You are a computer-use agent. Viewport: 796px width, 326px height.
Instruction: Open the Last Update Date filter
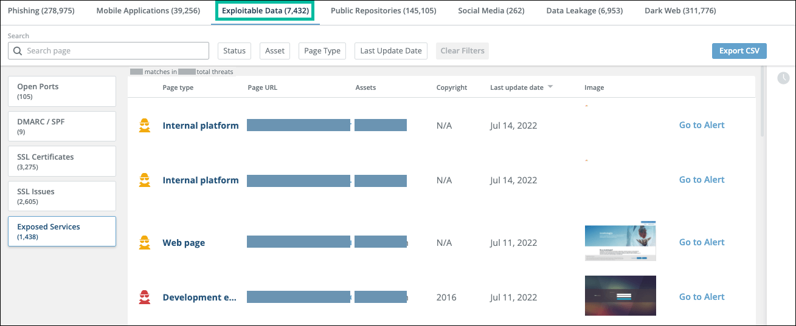tap(390, 51)
